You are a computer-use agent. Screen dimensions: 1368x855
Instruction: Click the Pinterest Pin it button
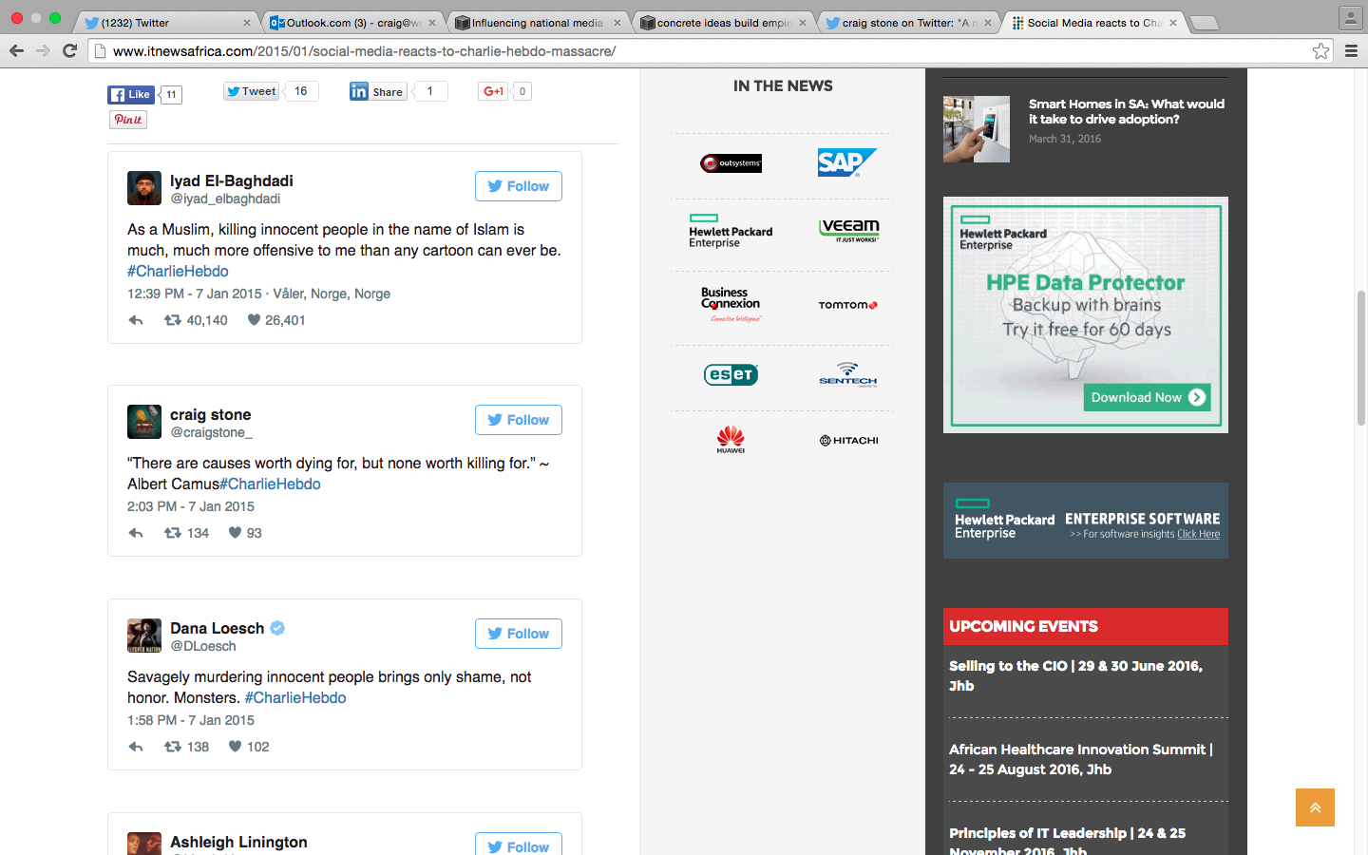coord(128,120)
